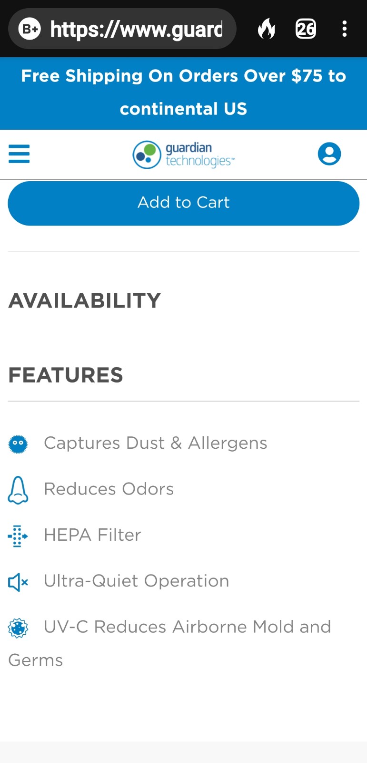Tap the B+ site badge icon
The width and height of the screenshot is (367, 763).
30,29
